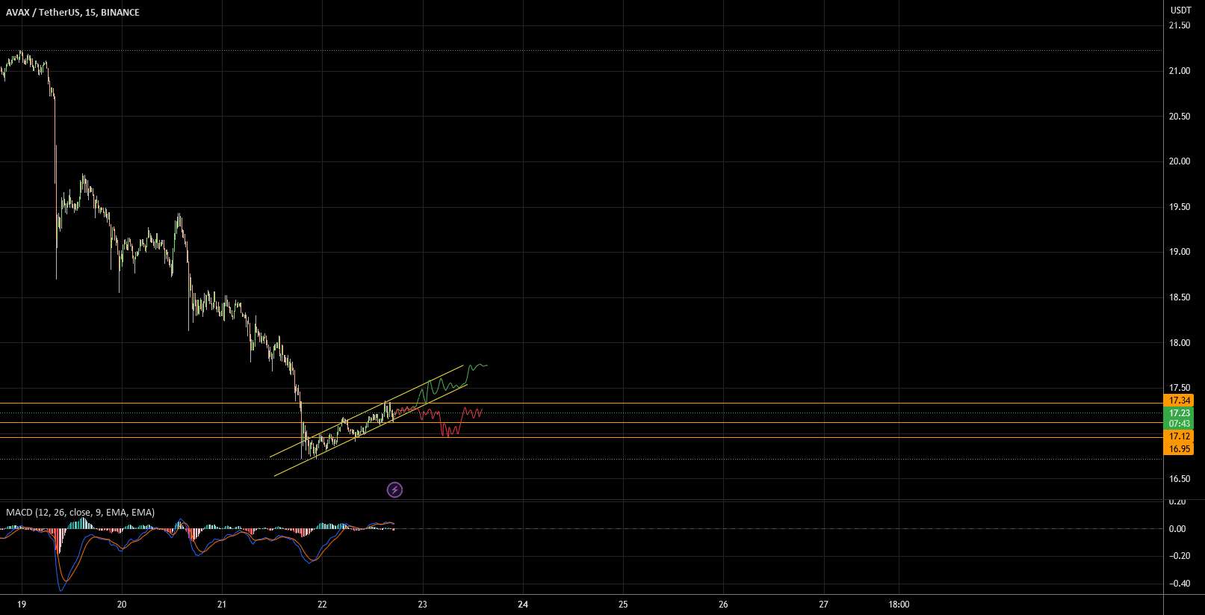Click date label 25 on time axis
This screenshot has height=615, width=1205.
pyautogui.click(x=623, y=605)
